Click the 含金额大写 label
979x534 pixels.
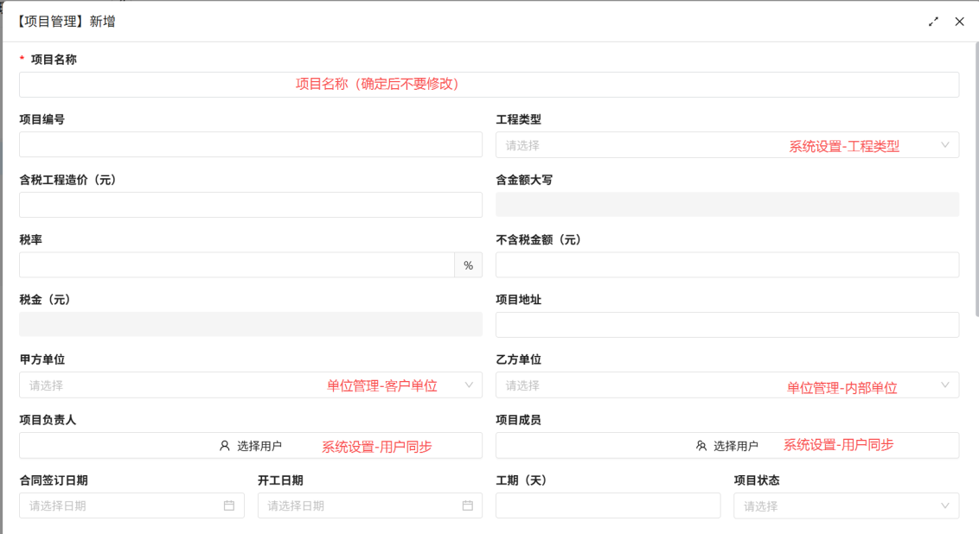[x=524, y=180]
